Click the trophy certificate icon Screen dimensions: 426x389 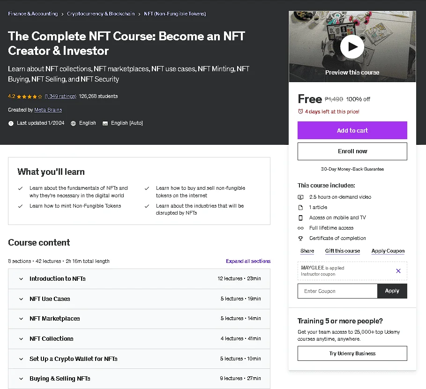click(x=300, y=239)
